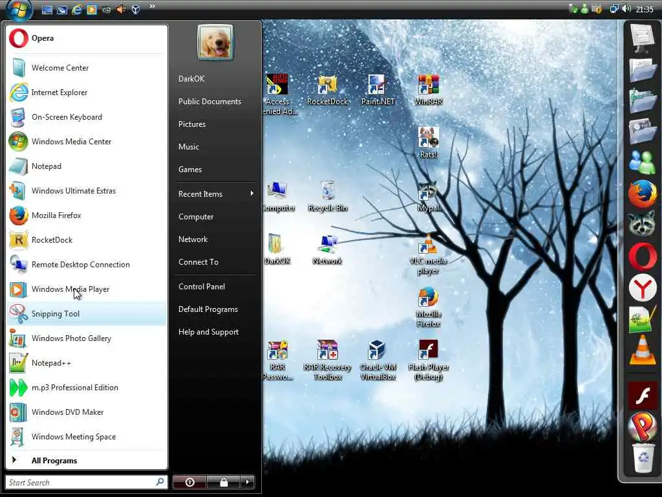Image resolution: width=662 pixels, height=497 pixels.
Task: Open m.p3 Professional Edition
Action: tap(87, 387)
